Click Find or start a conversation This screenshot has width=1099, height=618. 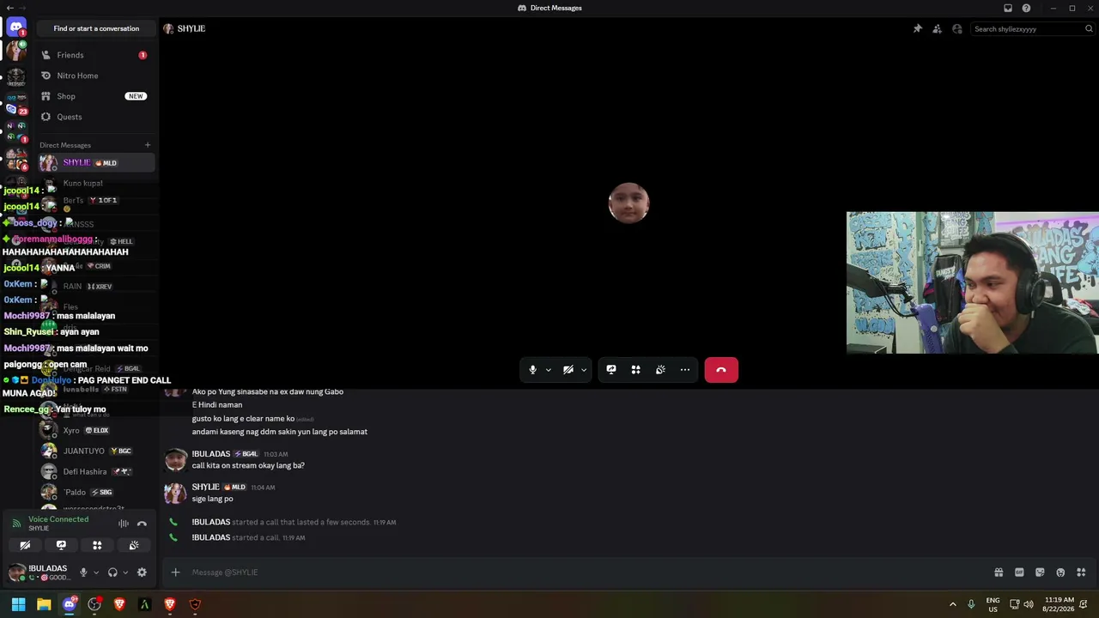point(96,28)
